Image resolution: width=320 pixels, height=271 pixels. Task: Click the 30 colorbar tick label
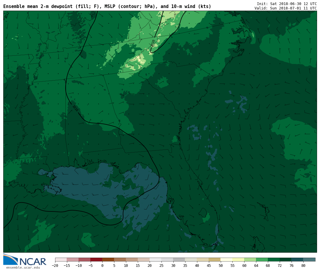[x=173, y=265]
